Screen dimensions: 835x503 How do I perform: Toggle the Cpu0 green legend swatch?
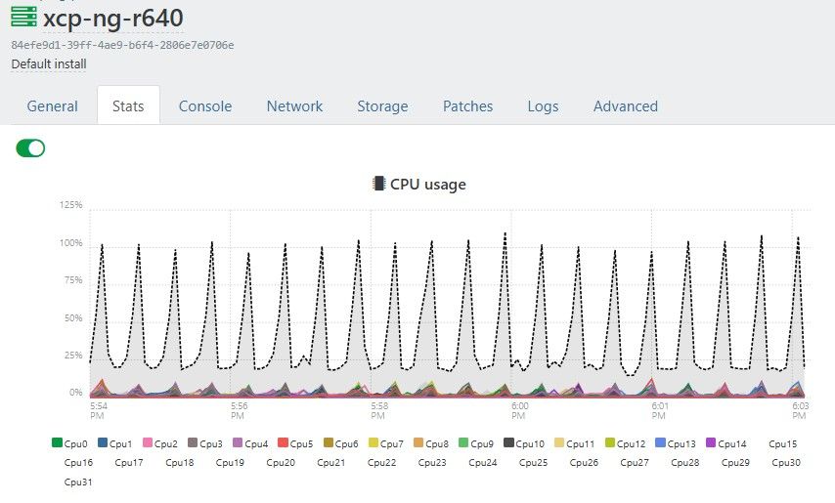click(x=57, y=443)
